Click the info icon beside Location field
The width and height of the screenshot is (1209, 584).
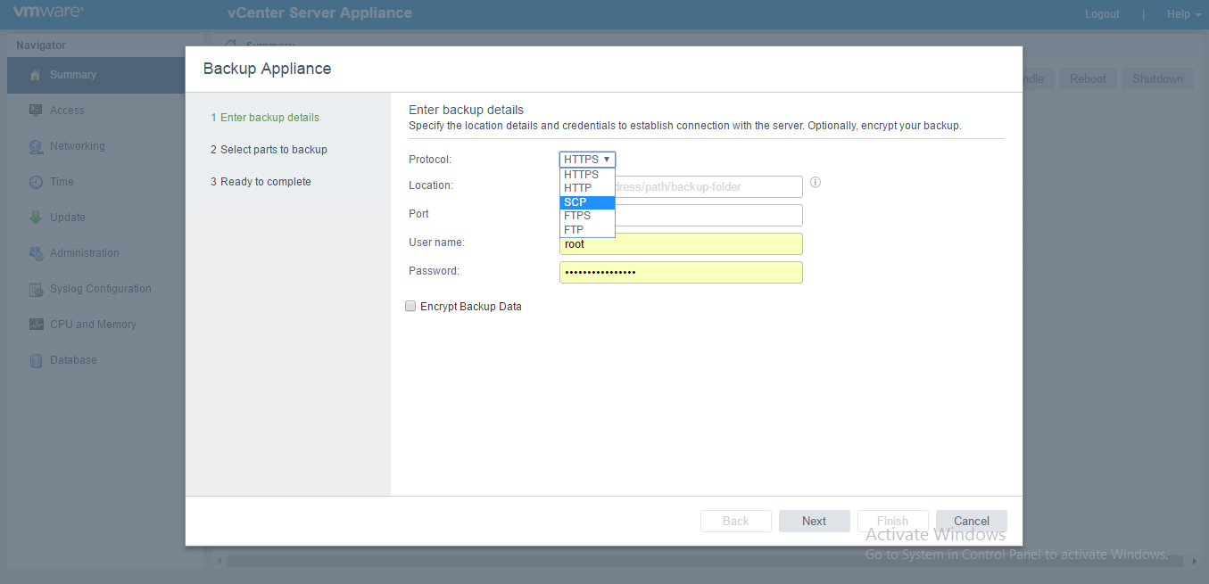815,182
